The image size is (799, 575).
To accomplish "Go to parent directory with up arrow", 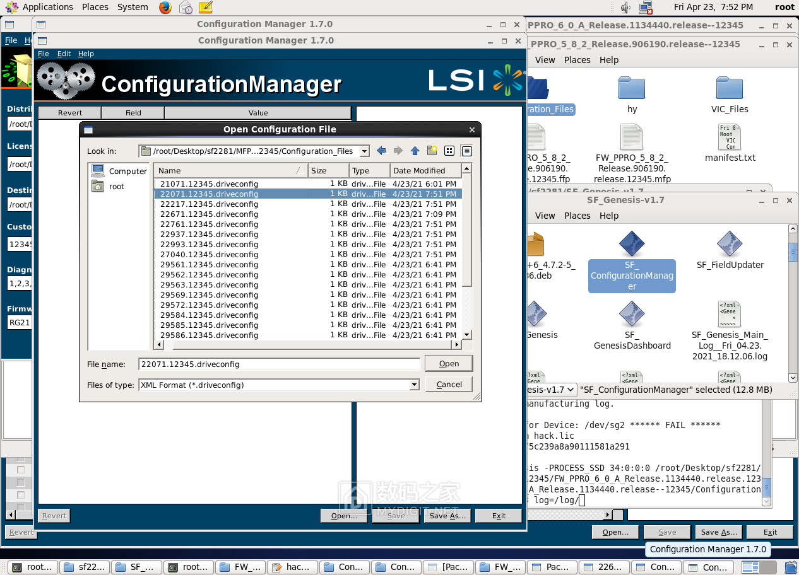I will click(415, 151).
